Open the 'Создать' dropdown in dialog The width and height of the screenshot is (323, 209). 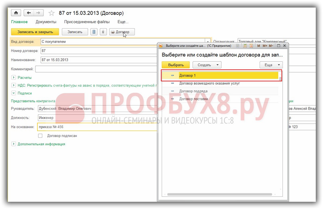pos(207,65)
